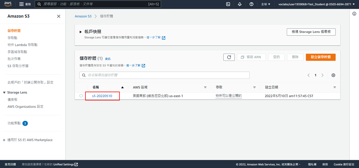This screenshot has height=168, width=359.
Task: Open the AWS logo home link
Action: 8,4
